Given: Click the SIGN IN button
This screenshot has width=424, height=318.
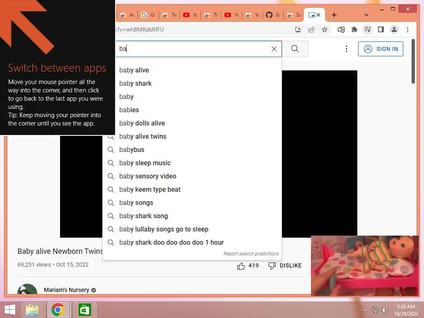Looking at the screenshot, I should (381, 49).
